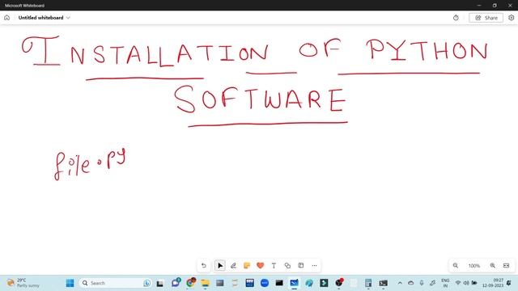Screen dimensions: 518x291
Task: Open Microsoft Edge from the taskbar
Action: click(x=309, y=283)
